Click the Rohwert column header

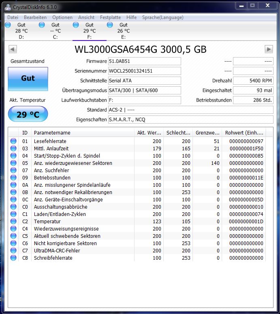(x=244, y=133)
